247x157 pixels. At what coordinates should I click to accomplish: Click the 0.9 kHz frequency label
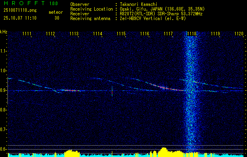click(3, 90)
